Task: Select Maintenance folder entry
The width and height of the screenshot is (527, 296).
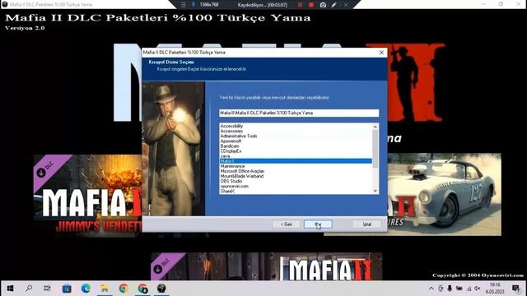Action: [x=232, y=166]
